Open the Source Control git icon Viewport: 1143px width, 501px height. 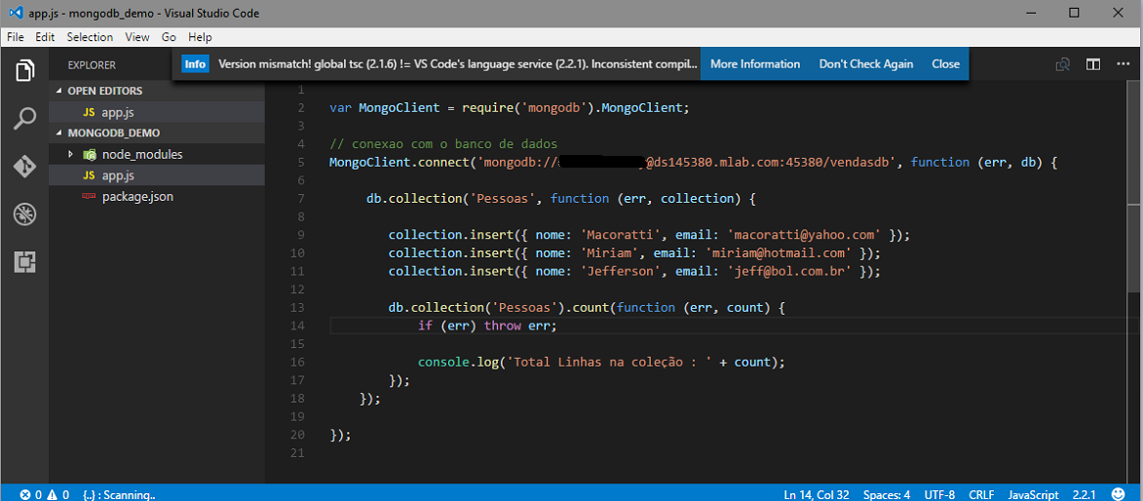tap(25, 167)
